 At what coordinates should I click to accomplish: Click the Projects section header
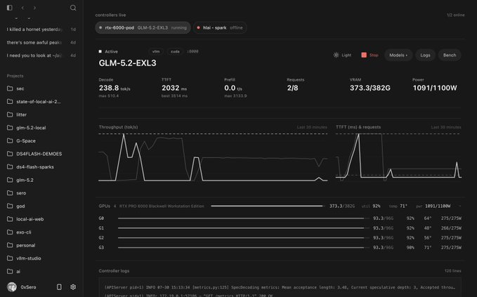tap(15, 76)
